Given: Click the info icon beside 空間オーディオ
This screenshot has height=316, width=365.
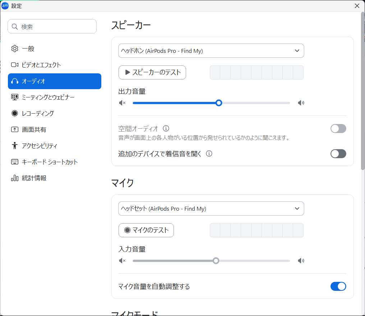Looking at the screenshot, I should coord(166,128).
